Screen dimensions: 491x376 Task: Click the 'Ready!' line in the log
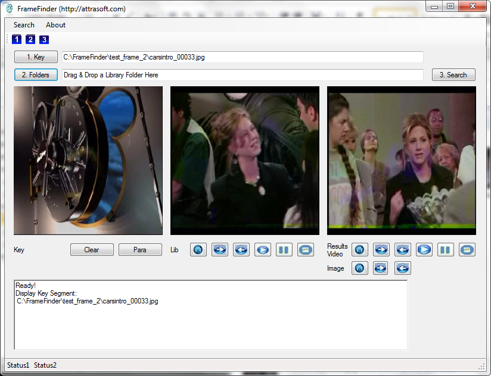click(x=26, y=286)
